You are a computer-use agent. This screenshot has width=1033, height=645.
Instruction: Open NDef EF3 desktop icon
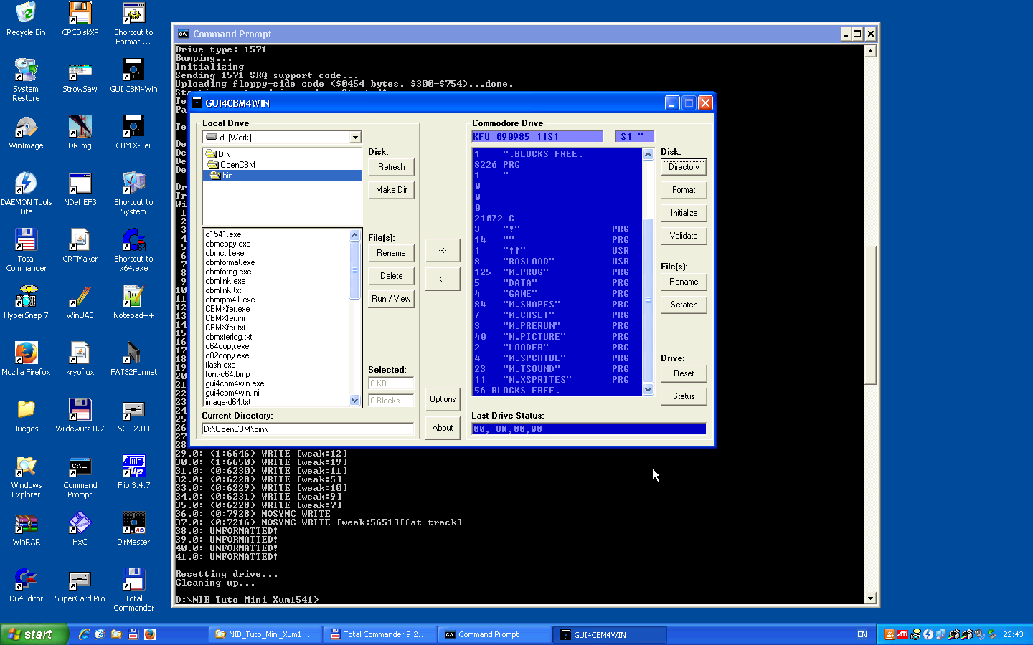pyautogui.click(x=80, y=189)
